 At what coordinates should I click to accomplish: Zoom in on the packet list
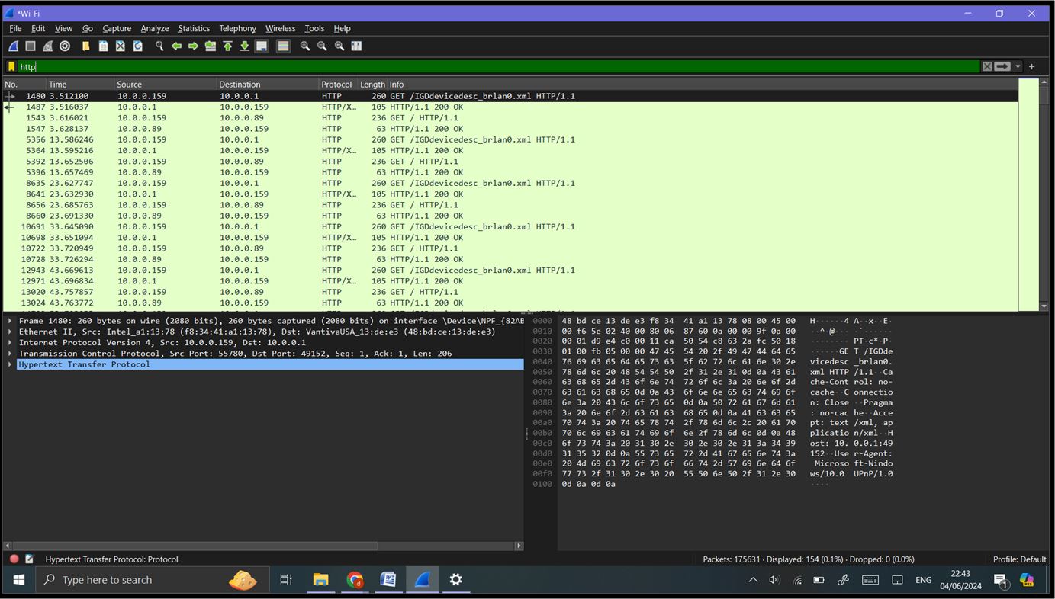tap(305, 46)
